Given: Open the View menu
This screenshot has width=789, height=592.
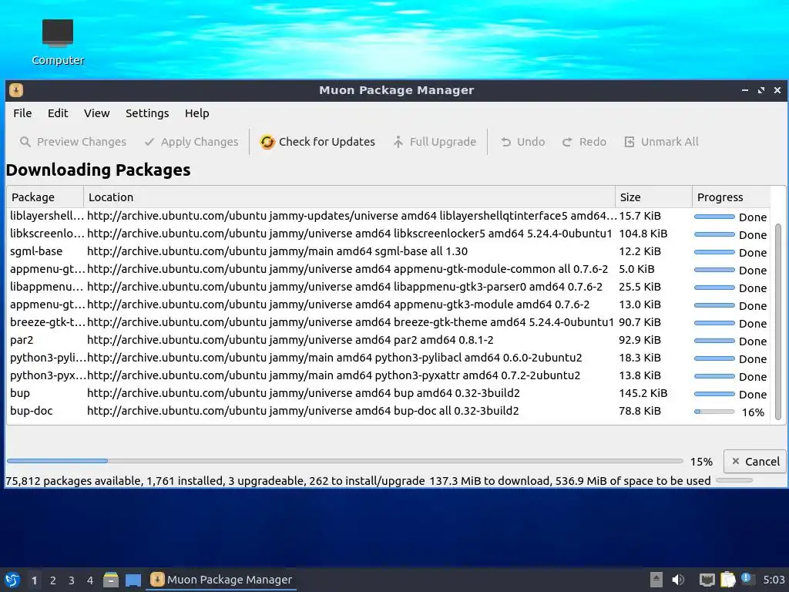Looking at the screenshot, I should (x=96, y=113).
